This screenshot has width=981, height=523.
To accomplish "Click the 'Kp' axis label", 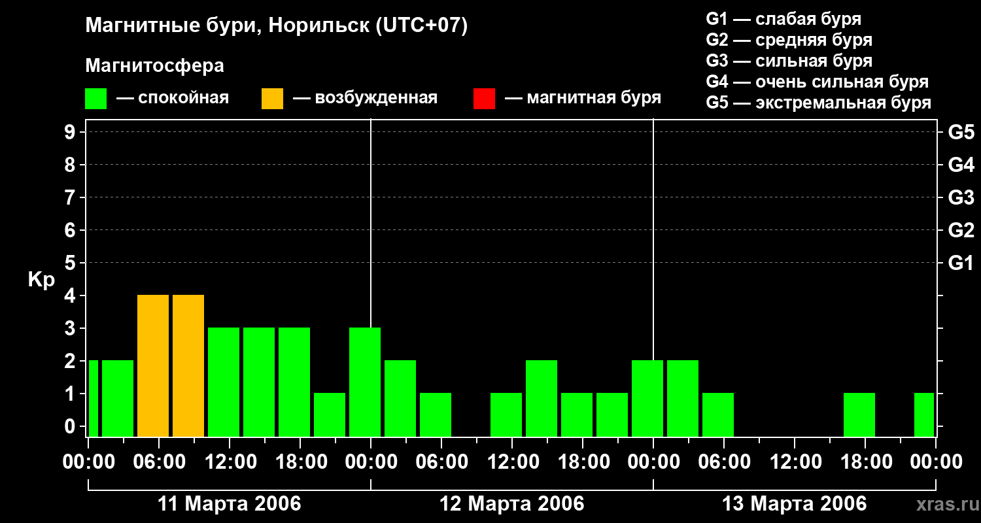I will 41,280.
